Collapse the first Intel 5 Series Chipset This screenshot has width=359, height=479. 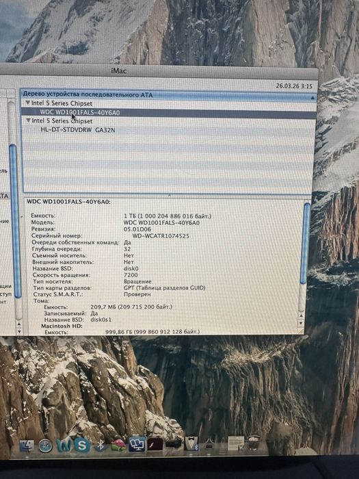[28, 103]
